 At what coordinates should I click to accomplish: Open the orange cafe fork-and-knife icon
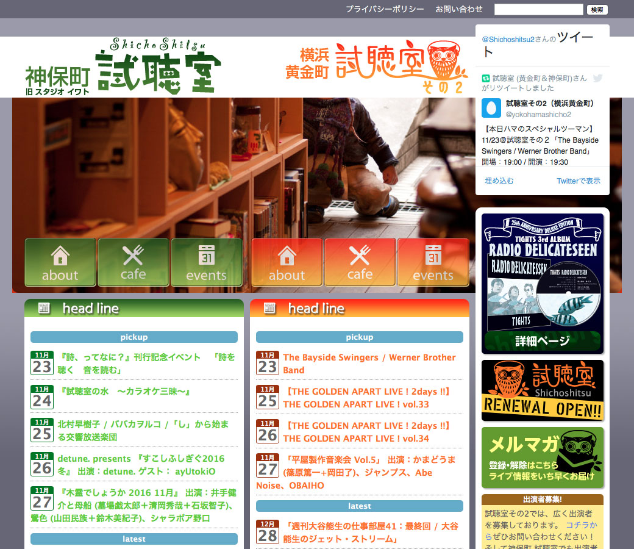(x=360, y=262)
